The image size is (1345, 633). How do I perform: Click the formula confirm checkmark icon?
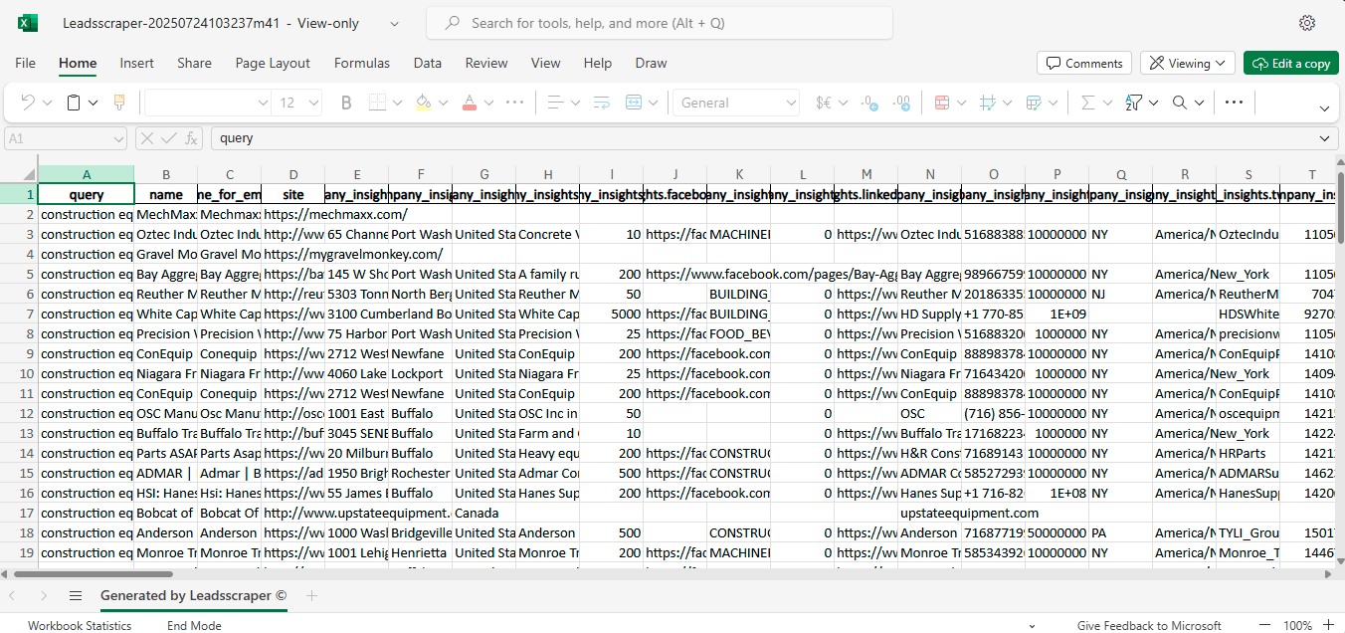[x=169, y=138]
